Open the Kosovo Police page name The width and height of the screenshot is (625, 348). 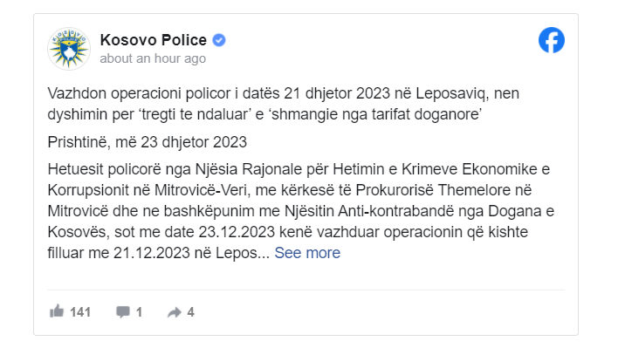[x=154, y=40]
